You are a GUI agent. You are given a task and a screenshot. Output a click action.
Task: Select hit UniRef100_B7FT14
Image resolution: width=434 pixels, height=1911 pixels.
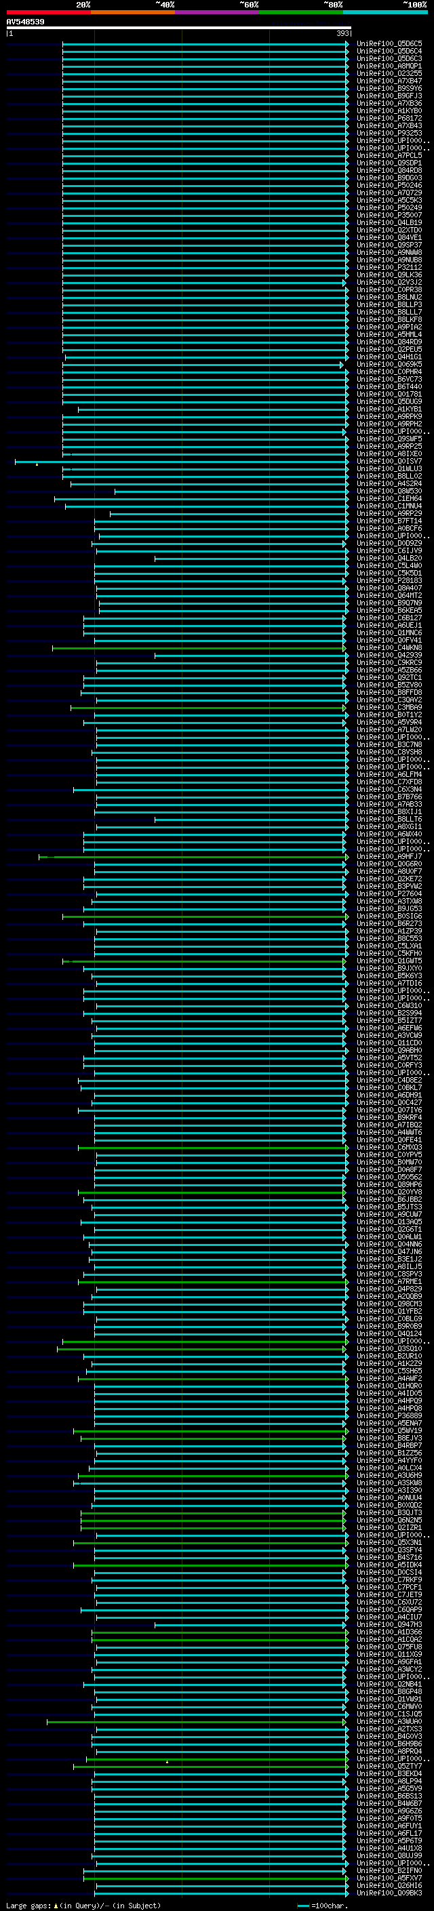tap(389, 521)
